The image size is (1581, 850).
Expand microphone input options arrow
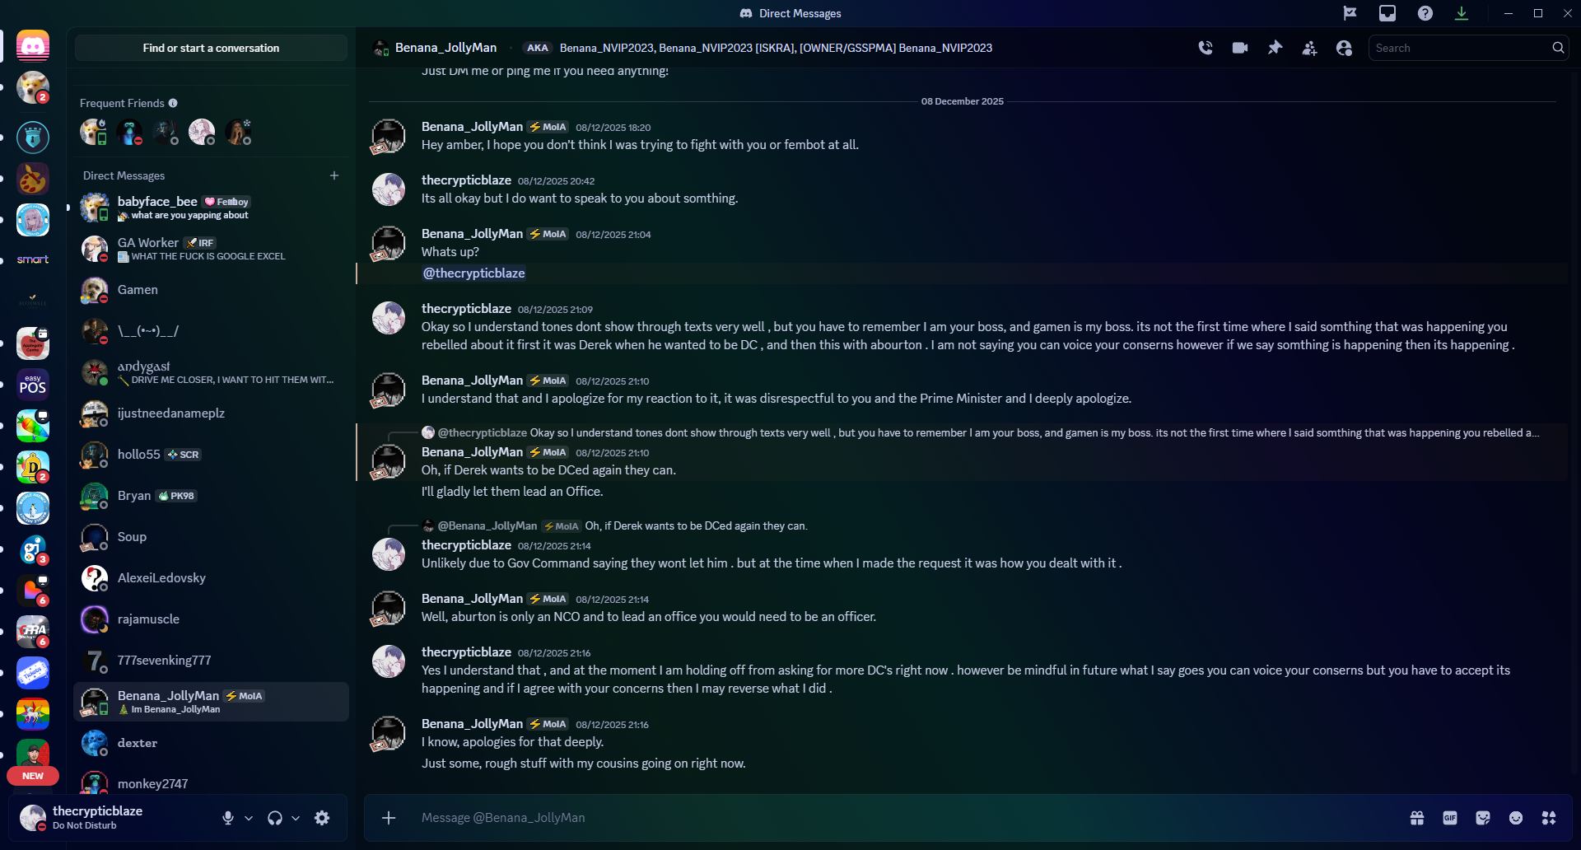(x=249, y=818)
